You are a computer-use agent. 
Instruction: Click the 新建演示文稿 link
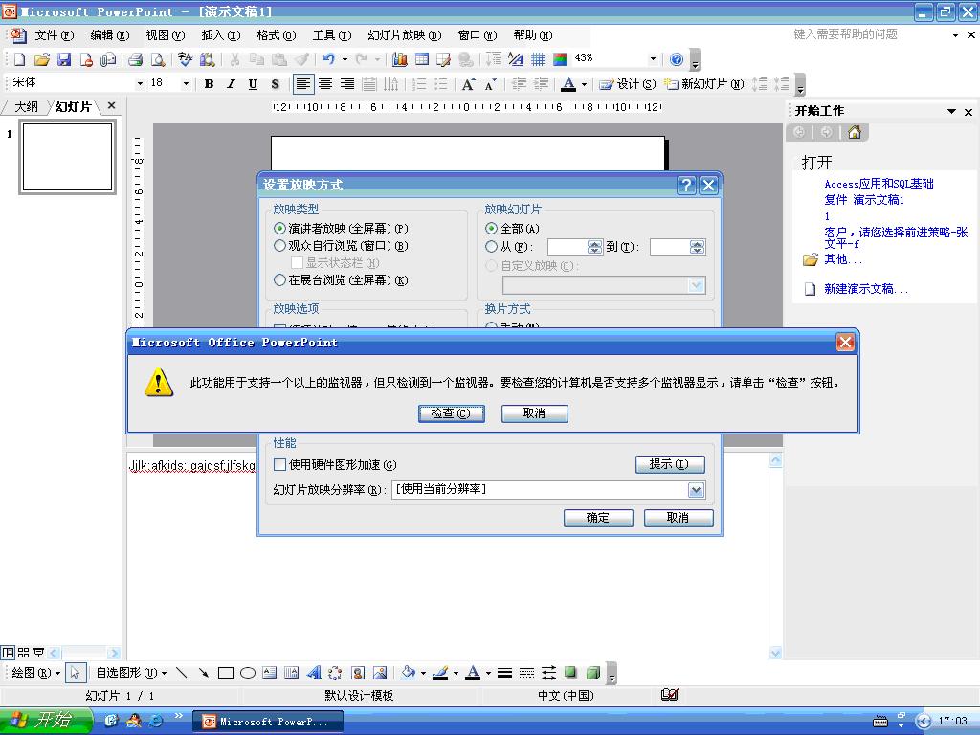pyautogui.click(x=865, y=289)
